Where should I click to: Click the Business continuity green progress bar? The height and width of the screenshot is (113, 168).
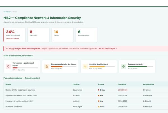click(x=140, y=67)
